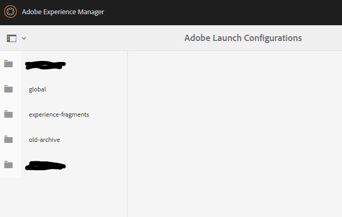This screenshot has height=217, width=342.
Task: Open the redacted folder name below old-archive
Action: (46, 166)
